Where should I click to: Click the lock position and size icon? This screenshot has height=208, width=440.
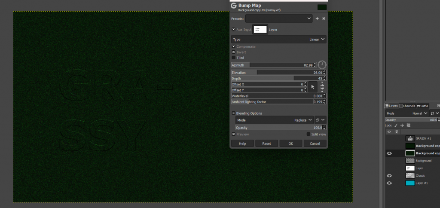(x=402, y=125)
